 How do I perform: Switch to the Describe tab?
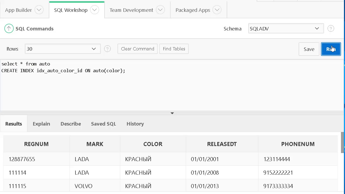[x=71, y=124]
